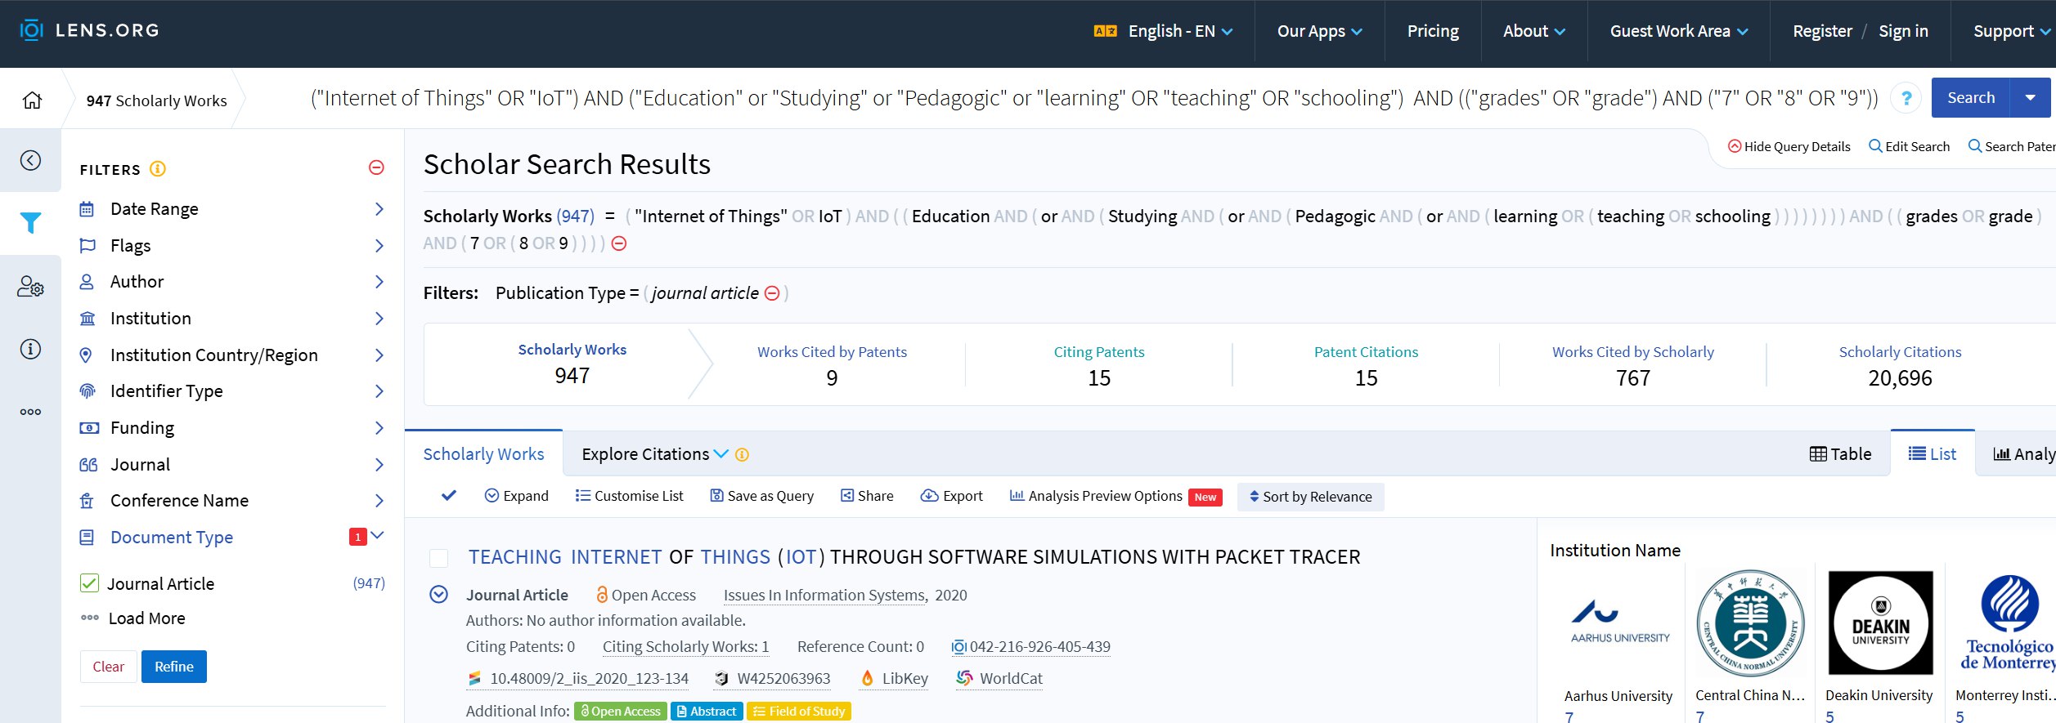Click the Deakin University logo thumbnail
Screen dimensions: 2056x723
pyautogui.click(x=1879, y=623)
